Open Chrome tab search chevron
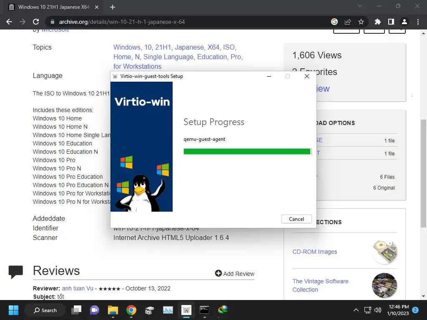The height and width of the screenshot is (320, 427). coord(360,6)
